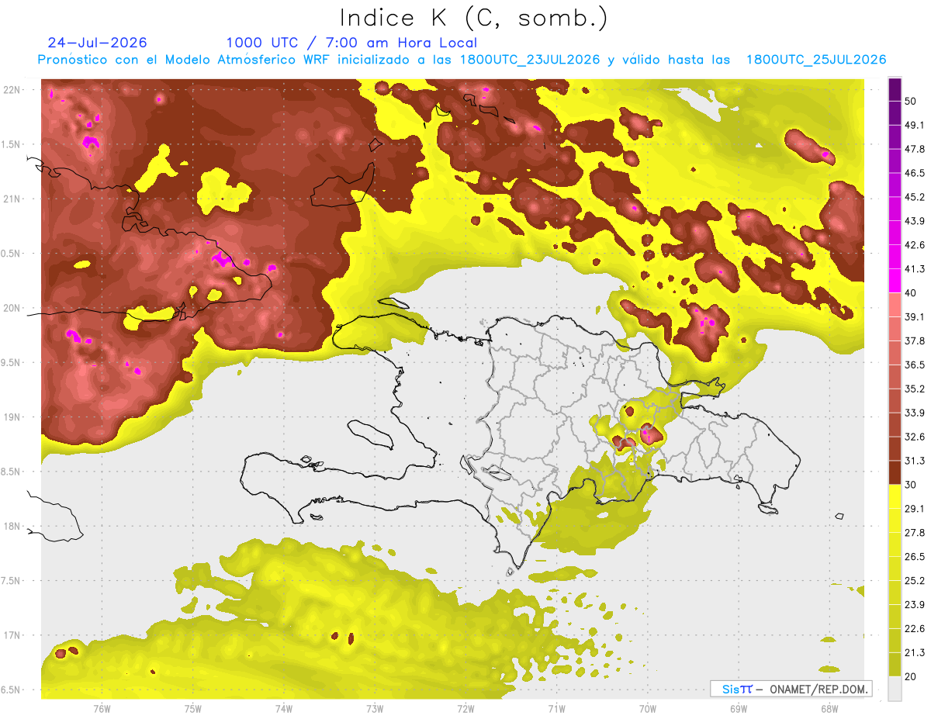Viewport: 931px width, 719px height.
Task: Pick longitude label '68W'
Action: 829,709
